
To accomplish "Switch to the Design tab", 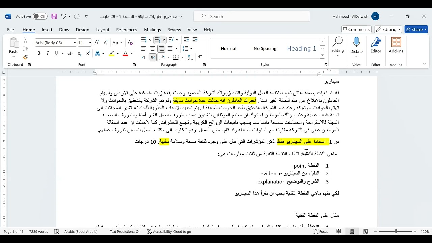I will coord(82,30).
